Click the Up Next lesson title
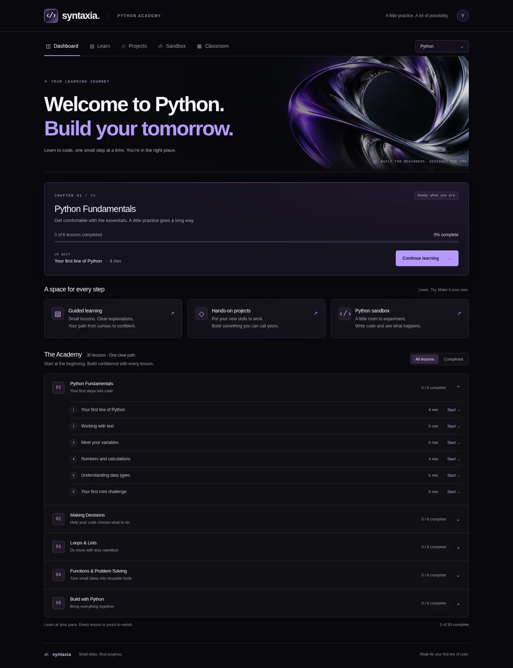513x668 pixels. (78, 261)
